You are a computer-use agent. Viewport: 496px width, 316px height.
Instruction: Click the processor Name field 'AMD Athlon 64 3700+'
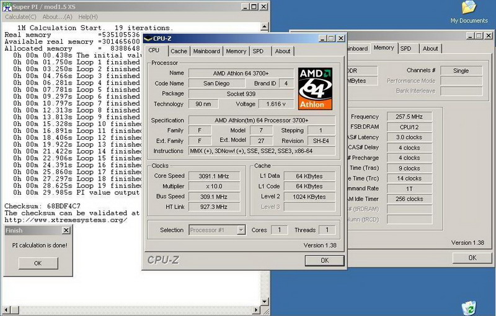point(241,73)
